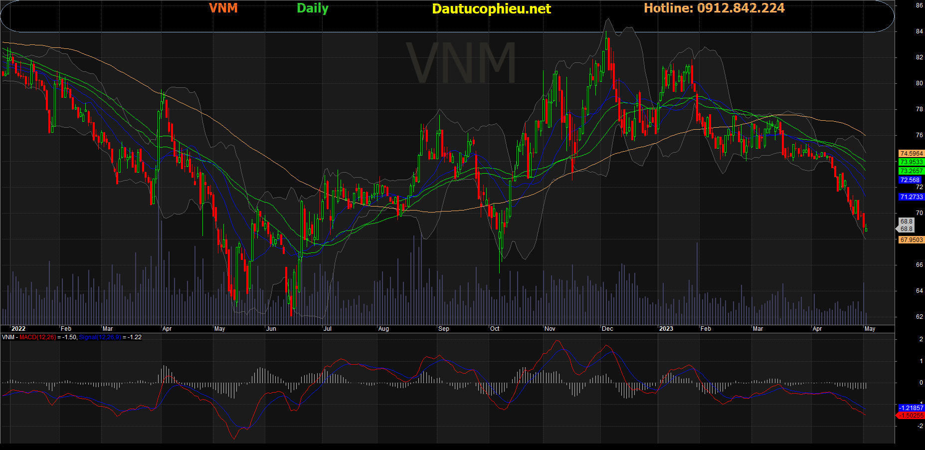Viewport: 925px width, 450px height.
Task: Select the green Daily timeframe label
Action: [x=313, y=8]
